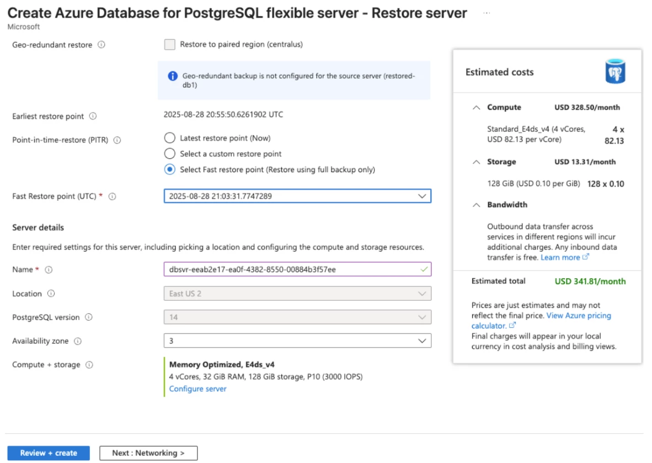The width and height of the screenshot is (652, 463).
Task: Click the server Name input field
Action: pos(297,269)
